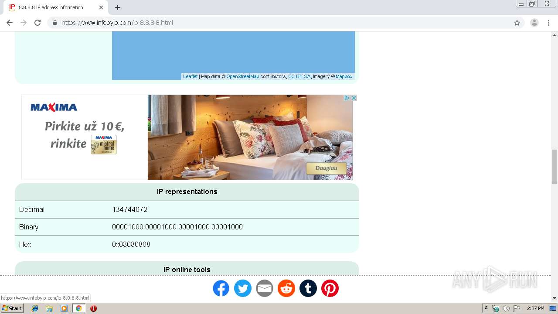Show hidden system tray icons

pyautogui.click(x=486, y=308)
